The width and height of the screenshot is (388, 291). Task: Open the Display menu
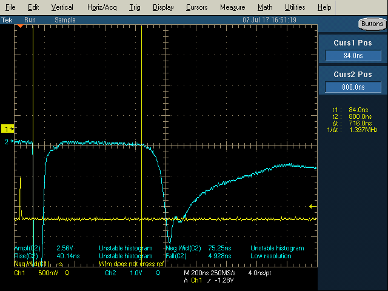[x=163, y=7]
